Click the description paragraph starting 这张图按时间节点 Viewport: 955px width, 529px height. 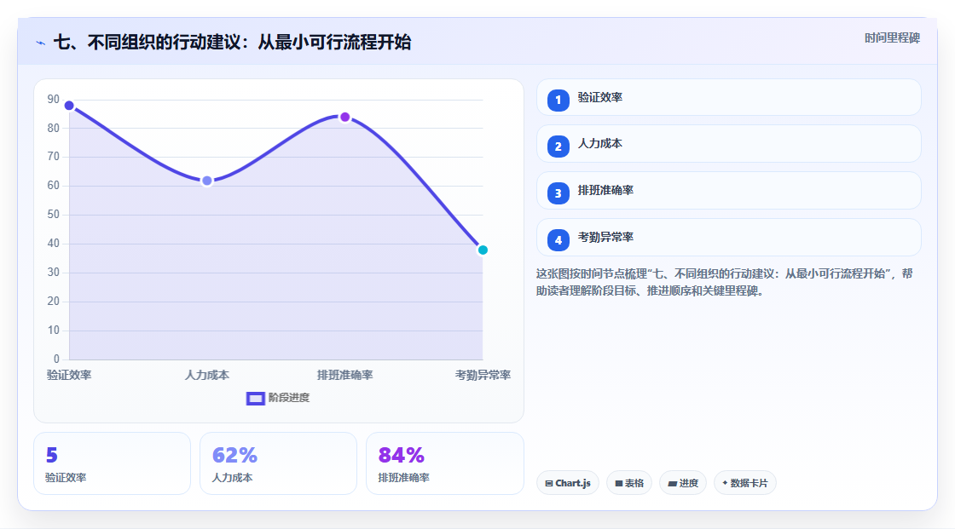coord(724,282)
